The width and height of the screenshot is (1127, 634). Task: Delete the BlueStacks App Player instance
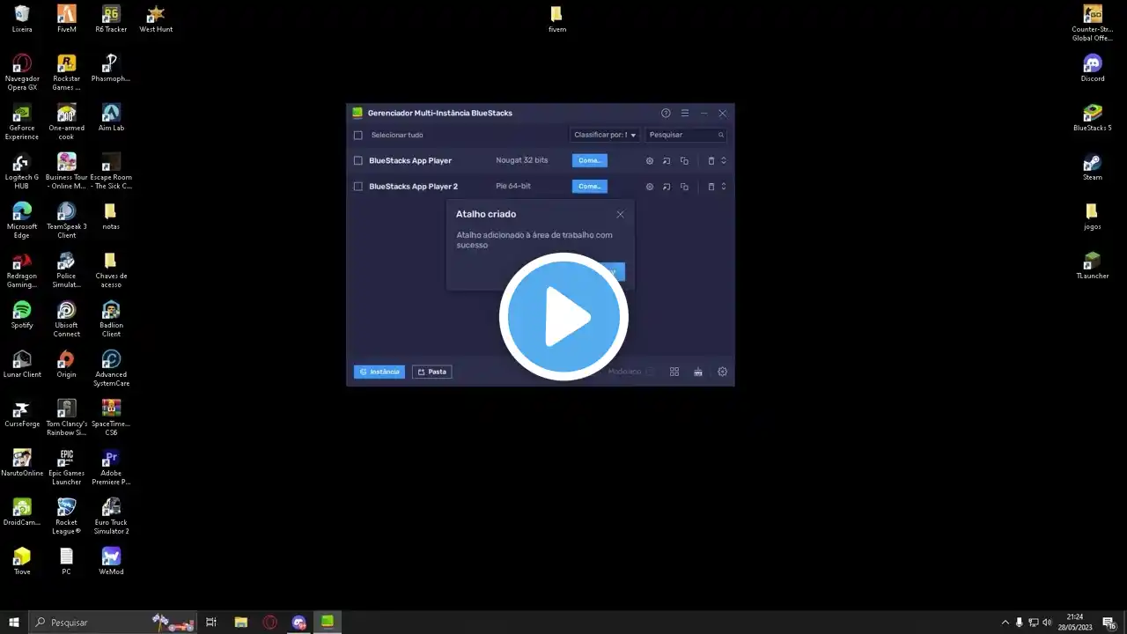click(711, 161)
